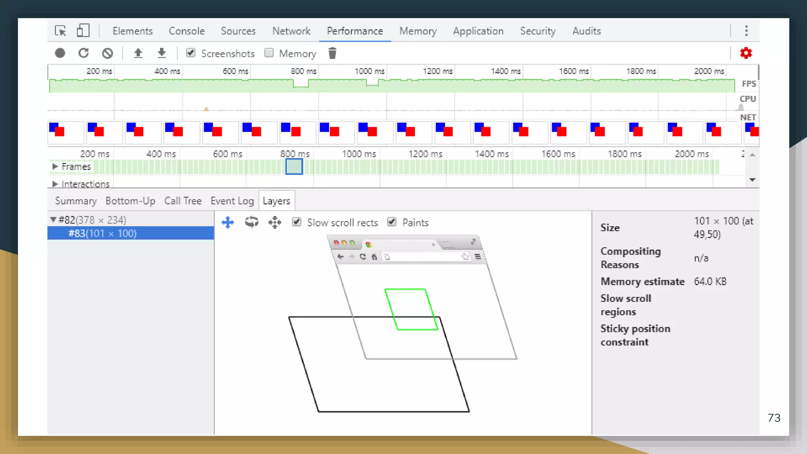Image resolution: width=807 pixels, height=454 pixels.
Task: Click the trash collect garbage icon
Action: (x=332, y=53)
